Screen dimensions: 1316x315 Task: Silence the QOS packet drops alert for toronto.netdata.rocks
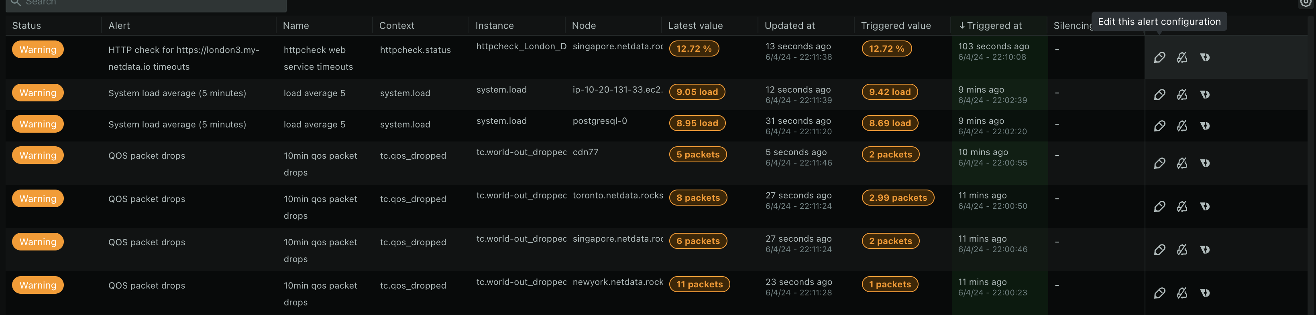(1183, 206)
